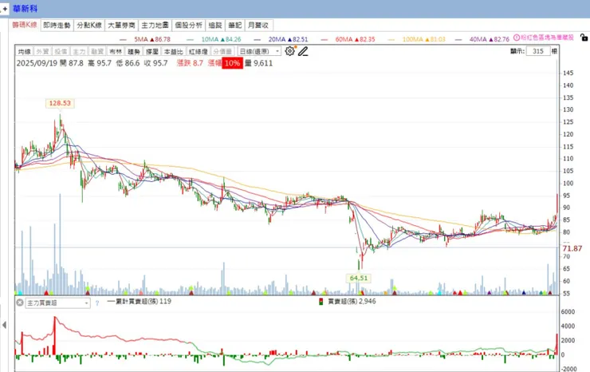Image resolution: width=590 pixels, height=372 pixels.
Task: Toggle the 均線 moving average overlay
Action: point(25,51)
